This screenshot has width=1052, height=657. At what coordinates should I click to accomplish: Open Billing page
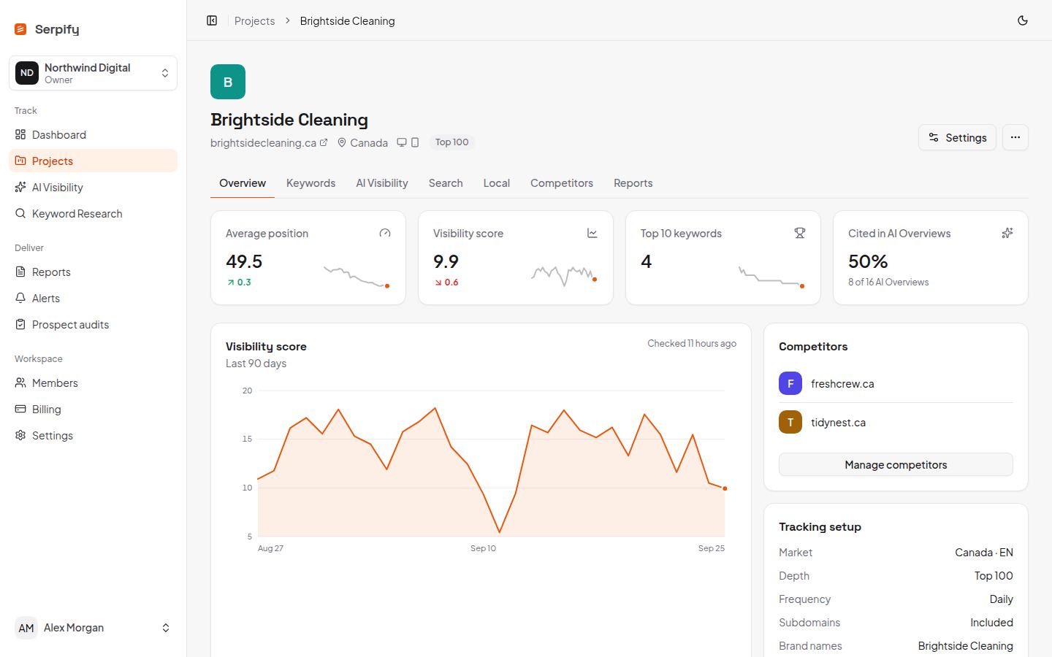[x=93, y=409]
